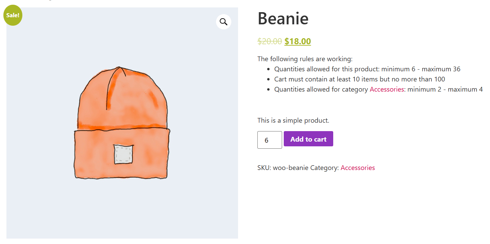Click the 'minimum 6 - maximum 36' rule
Viewport: 490px width, 244px height.
(x=421, y=69)
